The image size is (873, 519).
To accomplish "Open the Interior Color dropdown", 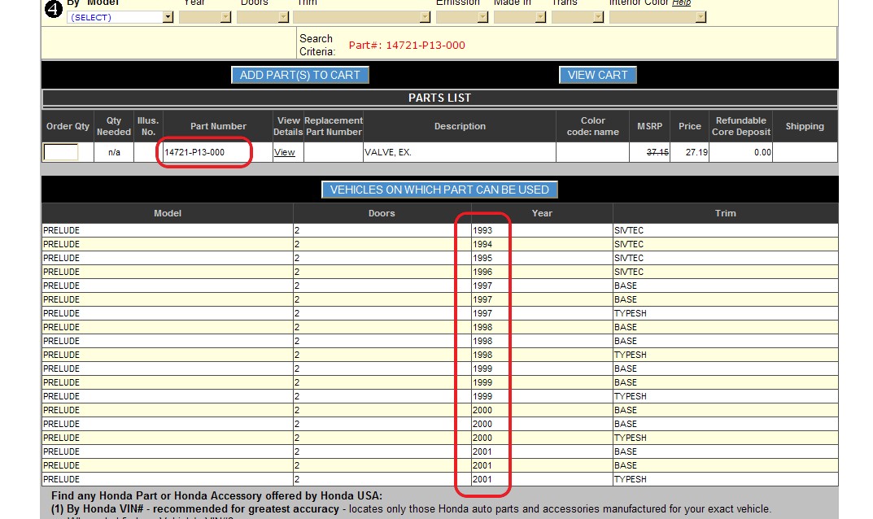I will tap(658, 17).
